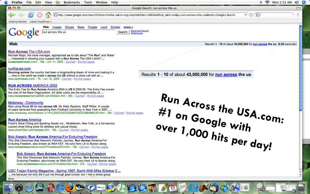Screen dimensions: 310x194
Task: Launch iTunes from the dock
Action: pyautogui.click(x=122, y=188)
